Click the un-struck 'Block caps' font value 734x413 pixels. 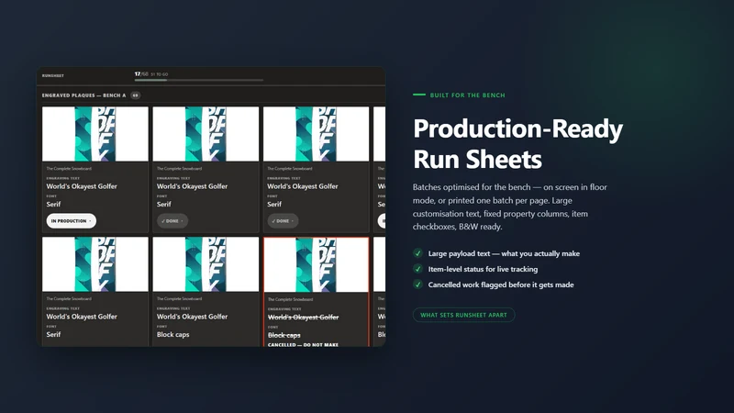172,334
